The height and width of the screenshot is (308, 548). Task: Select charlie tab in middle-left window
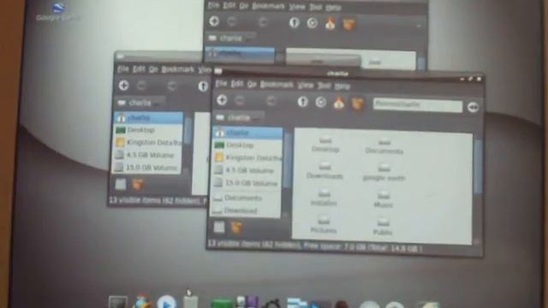click(x=140, y=103)
